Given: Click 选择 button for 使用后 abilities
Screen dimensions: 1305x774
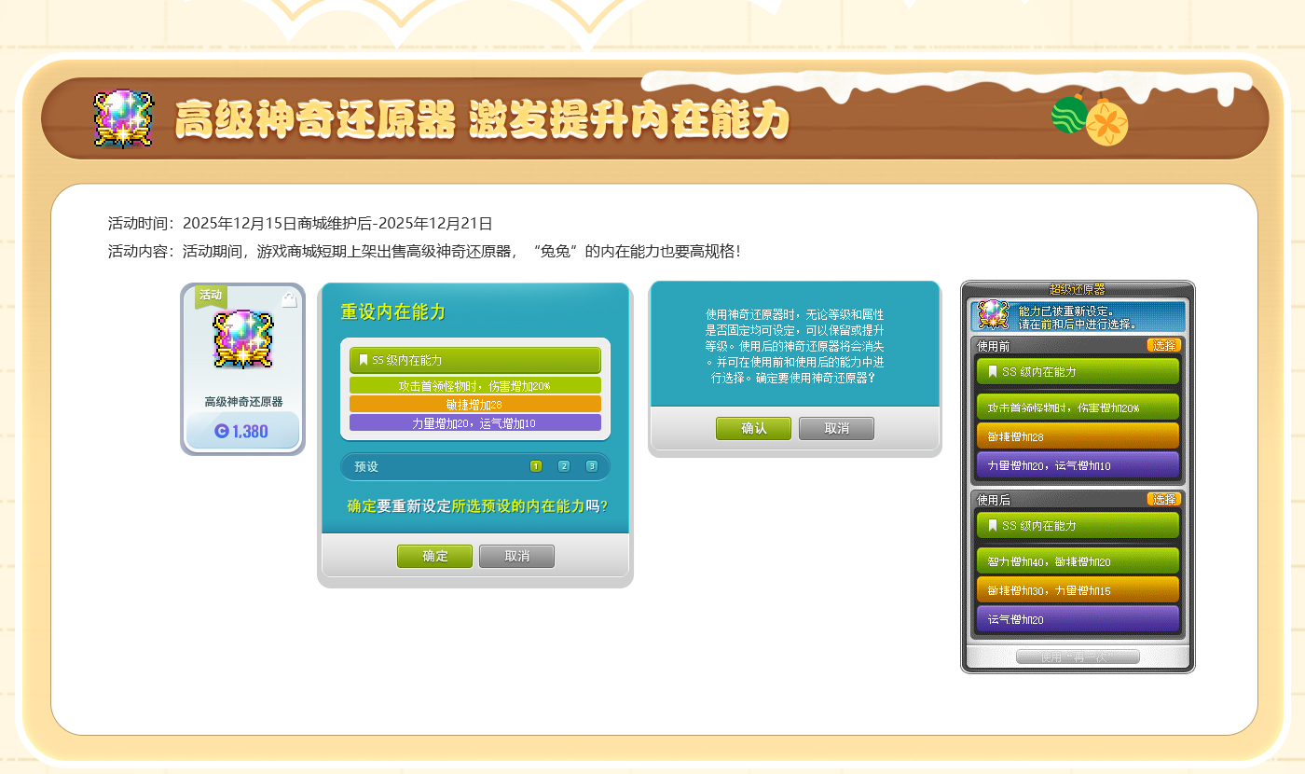Looking at the screenshot, I should 1164,499.
